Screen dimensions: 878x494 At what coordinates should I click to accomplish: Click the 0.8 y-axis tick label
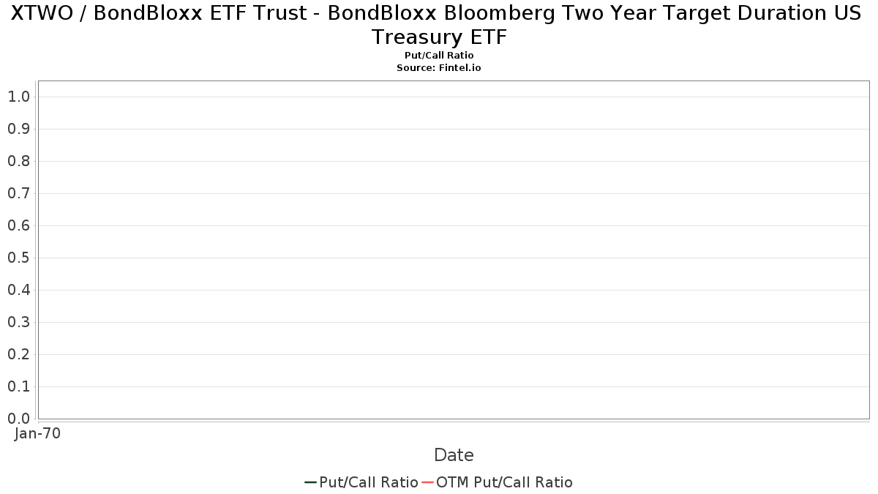click(x=18, y=161)
